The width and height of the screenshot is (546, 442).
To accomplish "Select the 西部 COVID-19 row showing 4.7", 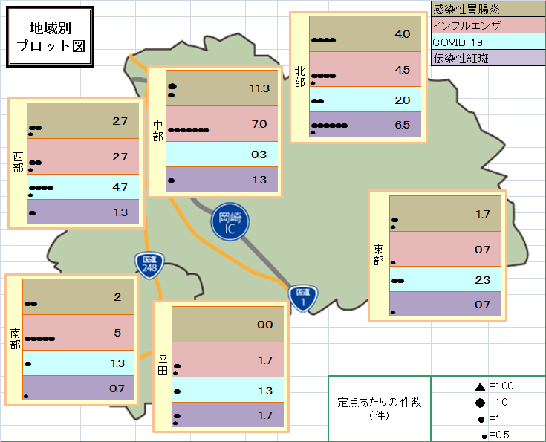I will coord(82,186).
